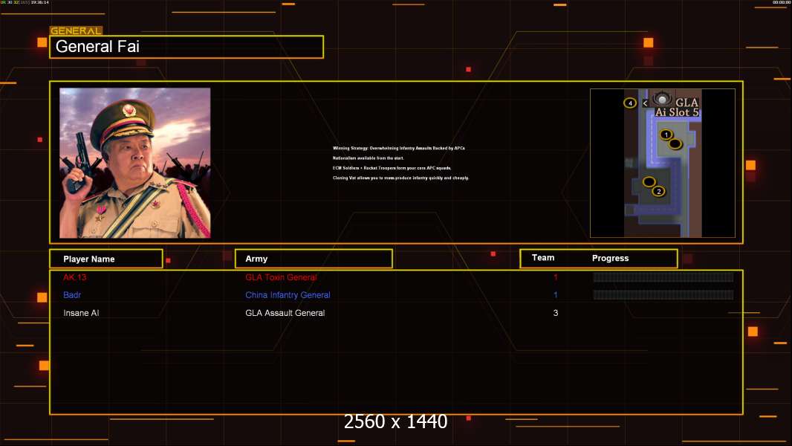
Task: Click the General Fai portrait image
Action: click(135, 163)
